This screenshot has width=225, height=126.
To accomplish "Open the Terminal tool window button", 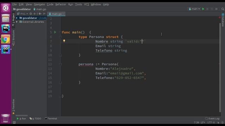I will [x=51, y=119].
